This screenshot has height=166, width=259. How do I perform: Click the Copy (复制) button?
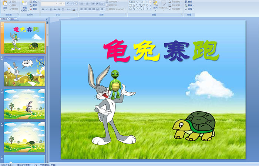point(13,5)
